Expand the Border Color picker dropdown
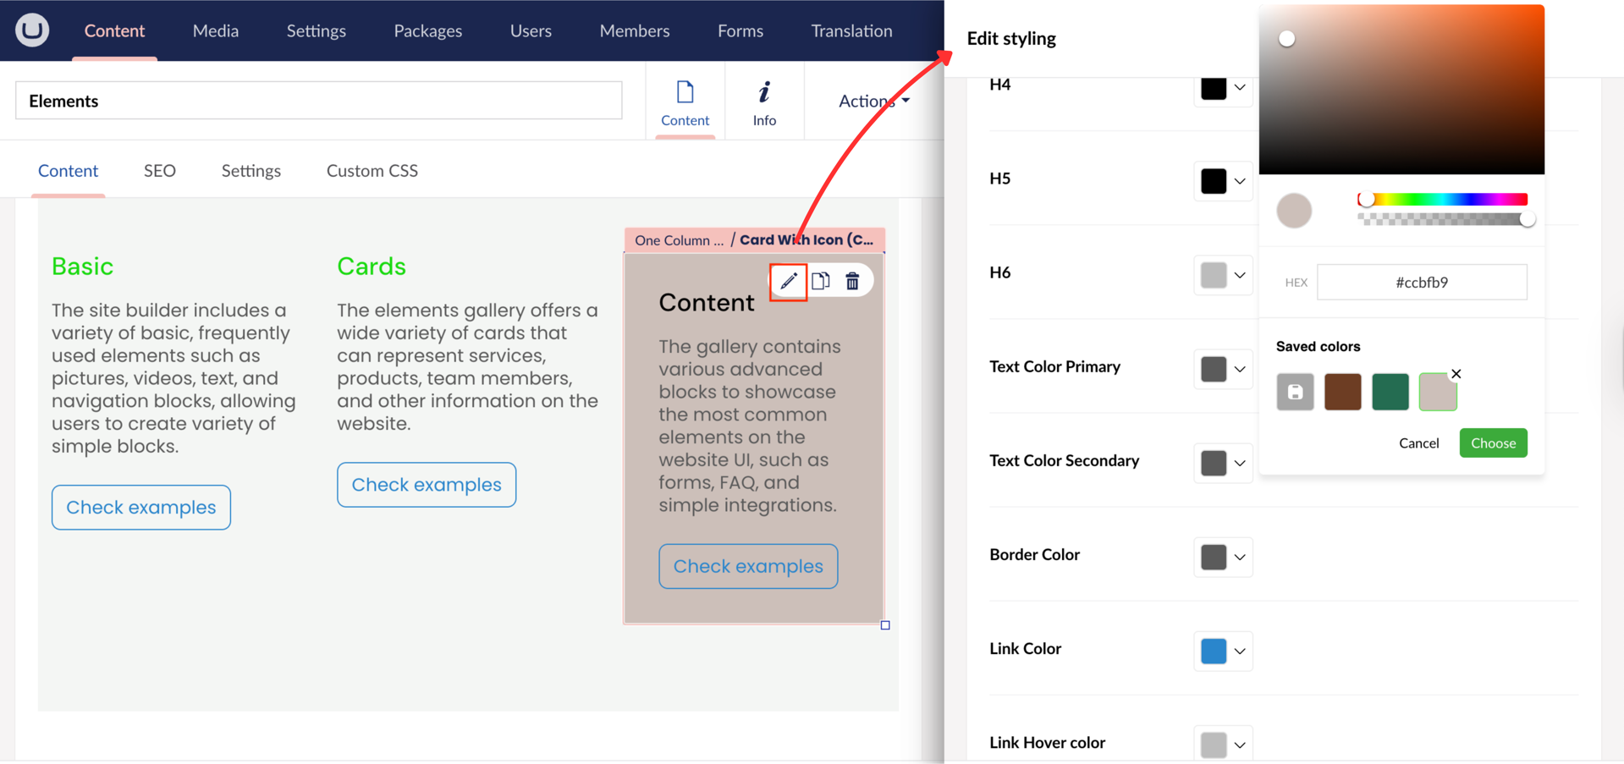Viewport: 1624px width, 764px height. coord(1239,558)
